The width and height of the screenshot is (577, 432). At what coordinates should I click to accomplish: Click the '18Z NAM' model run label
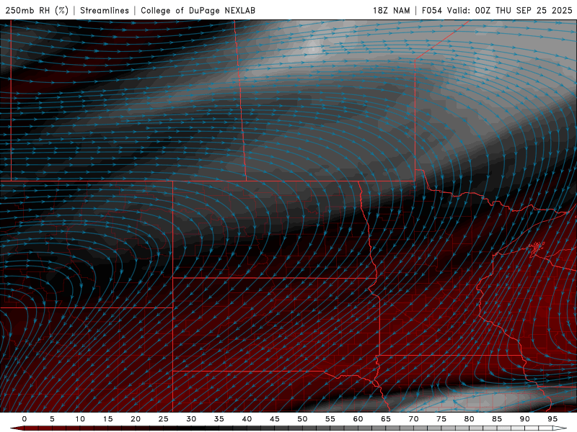(391, 10)
